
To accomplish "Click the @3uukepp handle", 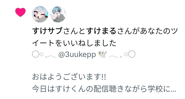I will (x=77, y=54).
